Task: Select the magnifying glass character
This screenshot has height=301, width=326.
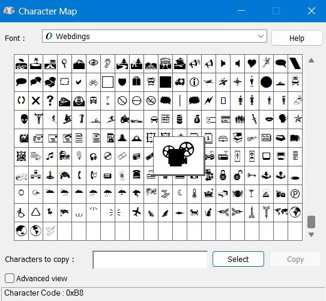Action: pos(64,64)
